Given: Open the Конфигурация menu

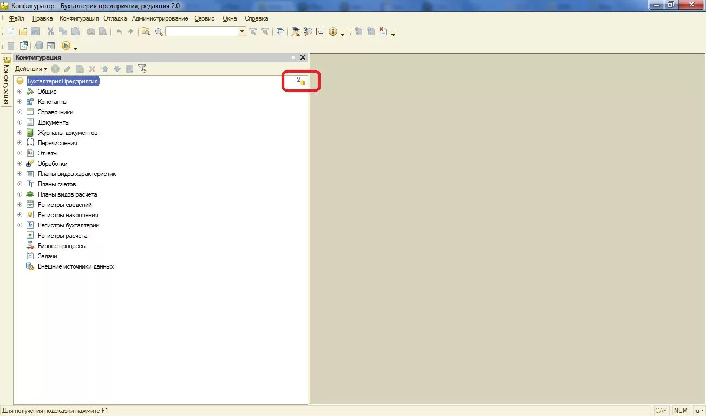Looking at the screenshot, I should tap(79, 18).
